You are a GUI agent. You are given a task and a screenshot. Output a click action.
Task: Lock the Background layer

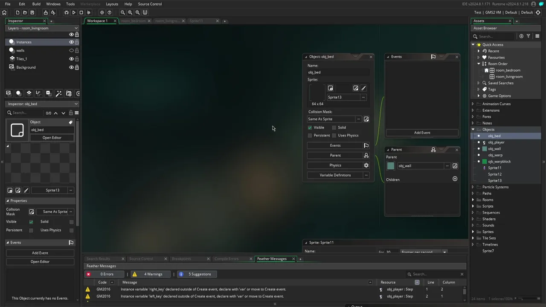[x=77, y=67]
